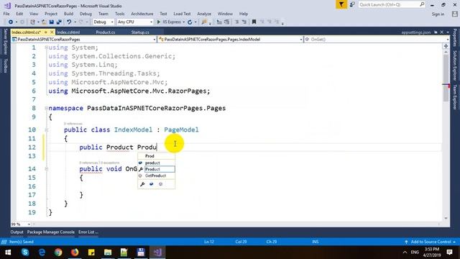
Task: Open Windows Start menu
Action: click(8, 253)
